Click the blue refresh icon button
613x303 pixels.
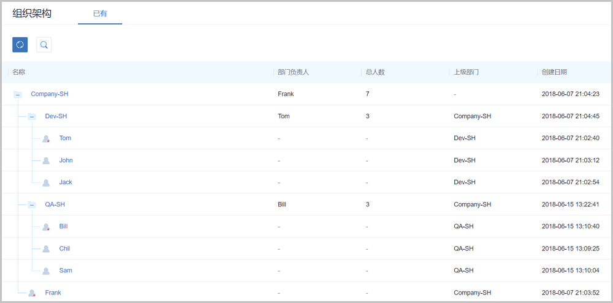tap(20, 45)
